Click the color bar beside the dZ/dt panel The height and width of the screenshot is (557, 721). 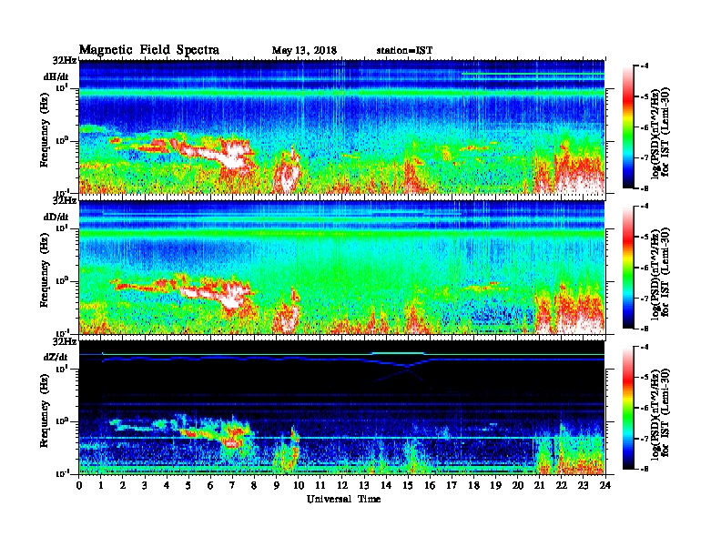(628, 408)
